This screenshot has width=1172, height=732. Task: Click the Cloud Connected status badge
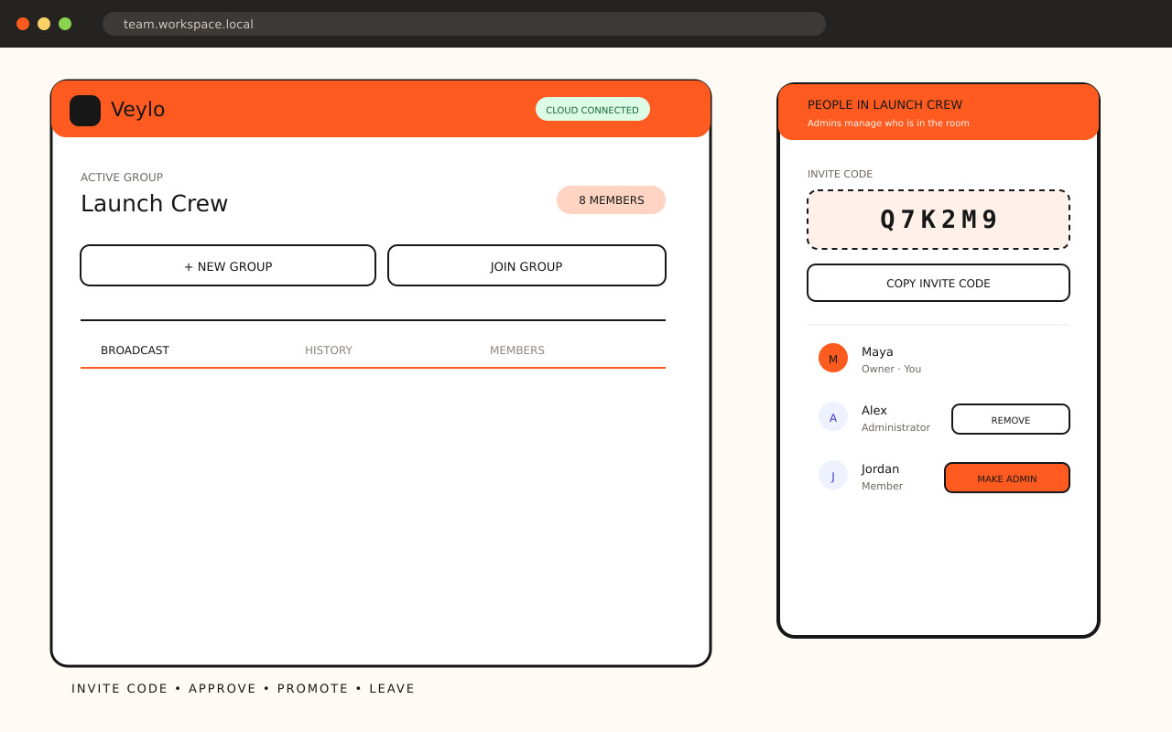592,109
